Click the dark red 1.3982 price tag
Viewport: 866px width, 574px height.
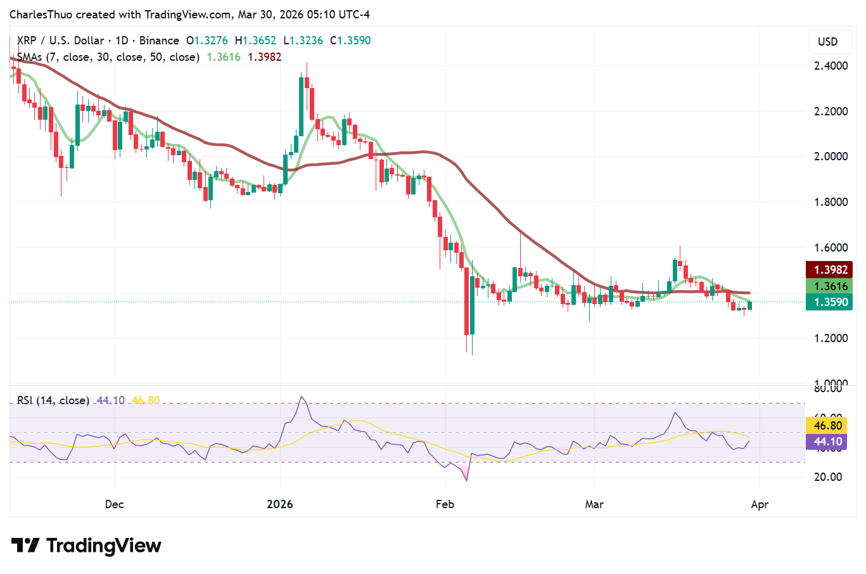click(829, 269)
